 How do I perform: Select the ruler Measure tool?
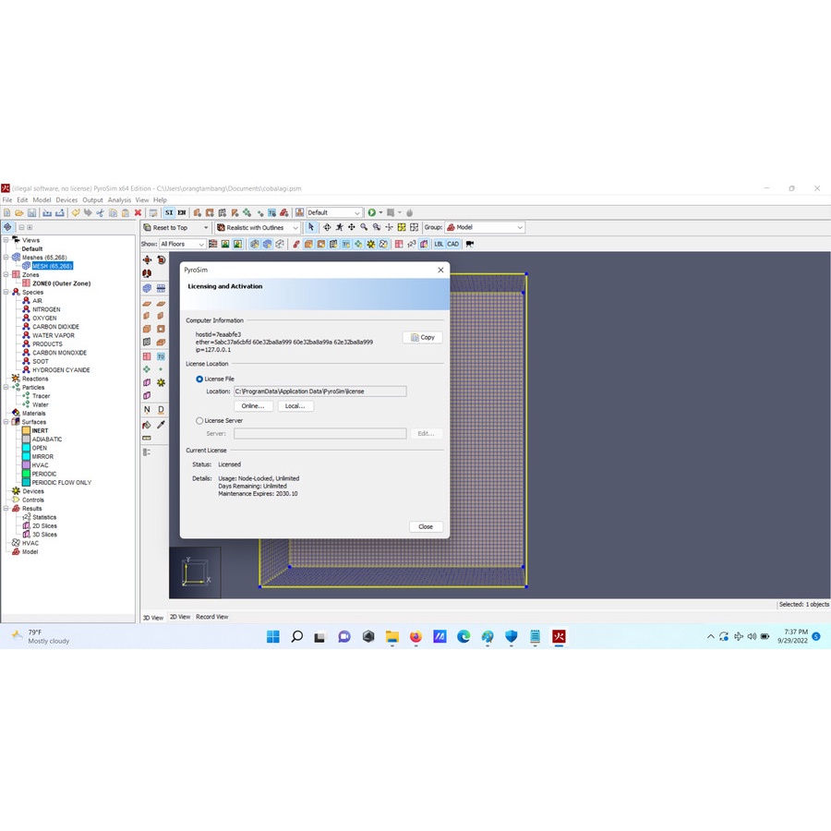click(147, 438)
